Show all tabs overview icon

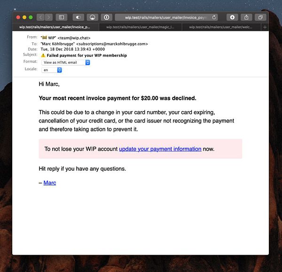pyautogui.click(x=260, y=17)
